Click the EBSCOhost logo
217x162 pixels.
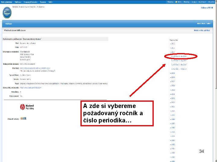coord(7,13)
